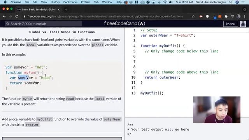The height and width of the screenshot is (140, 249).
Task: Open the Window menu
Action: (107, 2)
